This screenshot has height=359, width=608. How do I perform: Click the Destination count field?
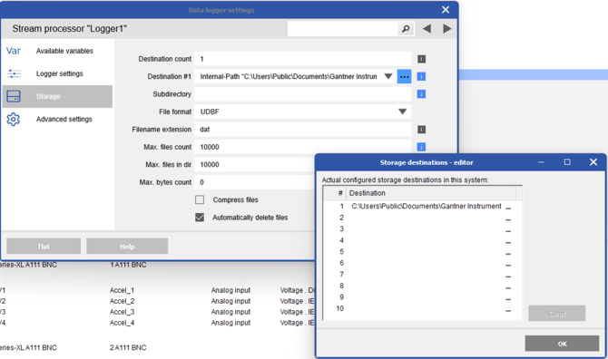(x=303, y=59)
